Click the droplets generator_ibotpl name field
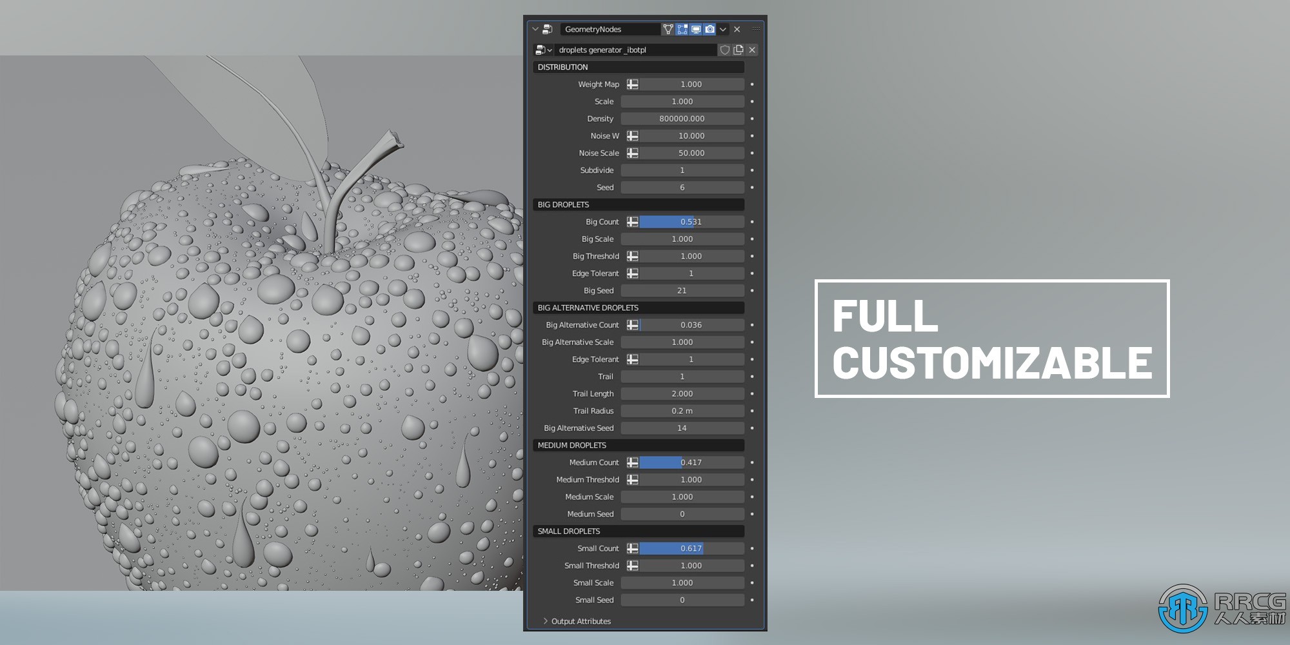1290x645 pixels. pos(636,50)
